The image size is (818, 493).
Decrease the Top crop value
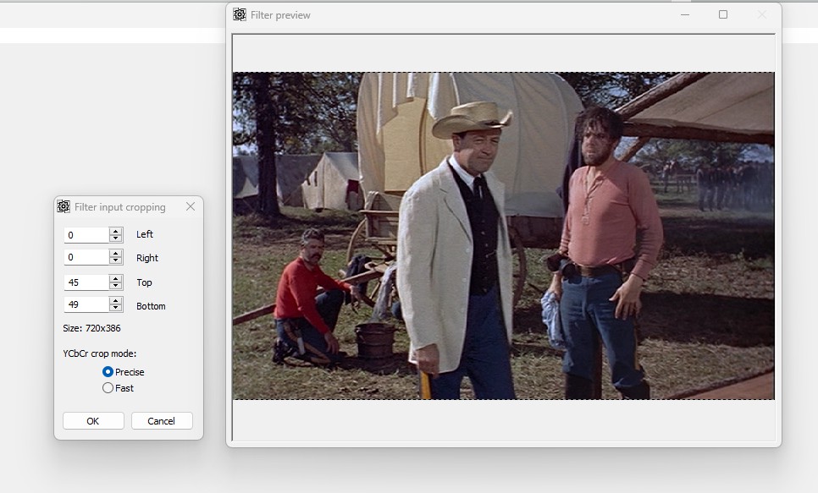click(x=116, y=286)
